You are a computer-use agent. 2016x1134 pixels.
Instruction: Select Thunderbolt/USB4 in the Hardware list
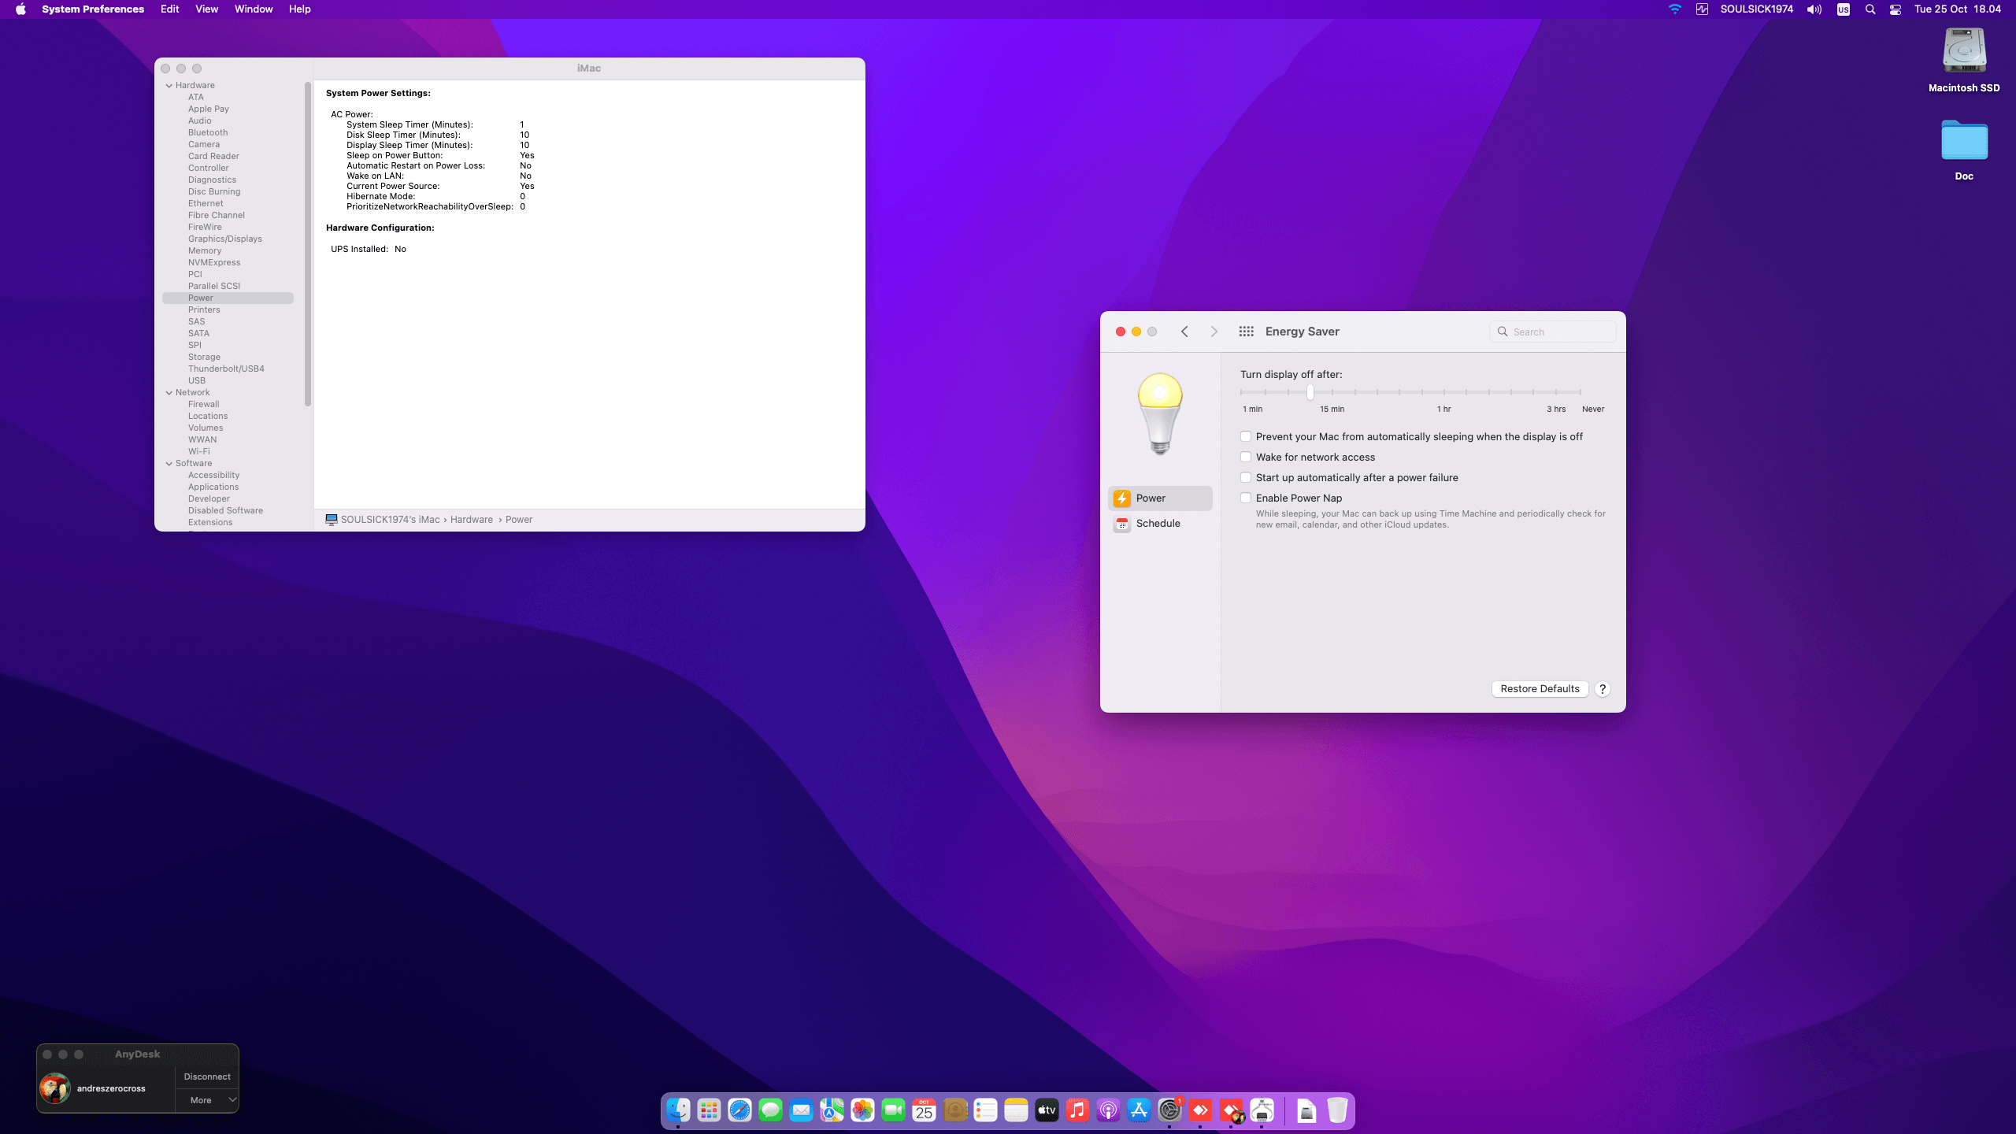(226, 369)
